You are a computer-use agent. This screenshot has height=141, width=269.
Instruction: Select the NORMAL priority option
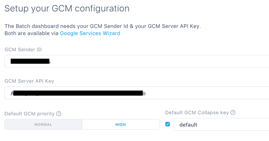coord(43,125)
